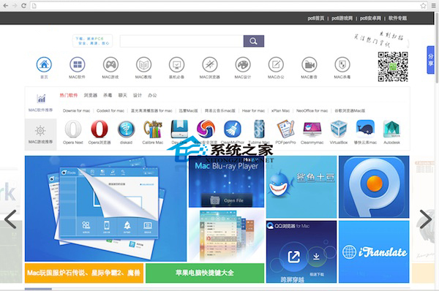Click the green 苹果电脑快捷键大全 banner
This screenshot has width=439, height=291.
click(x=205, y=273)
